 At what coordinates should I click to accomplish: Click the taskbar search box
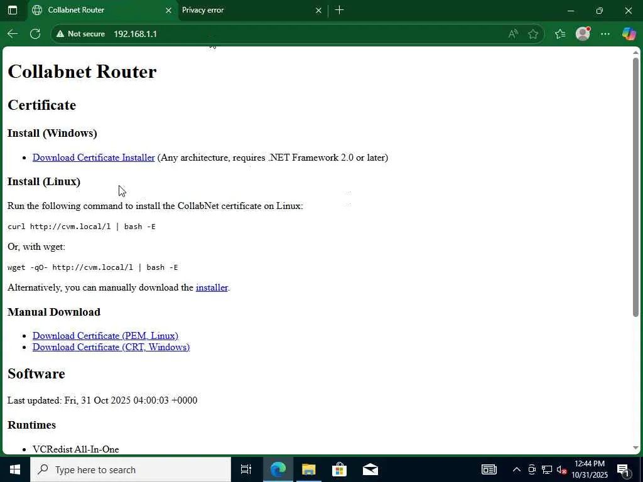(131, 469)
